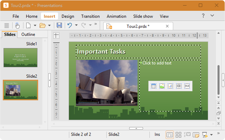Open the Help question mark button
225x140 pixels.
[203, 16]
